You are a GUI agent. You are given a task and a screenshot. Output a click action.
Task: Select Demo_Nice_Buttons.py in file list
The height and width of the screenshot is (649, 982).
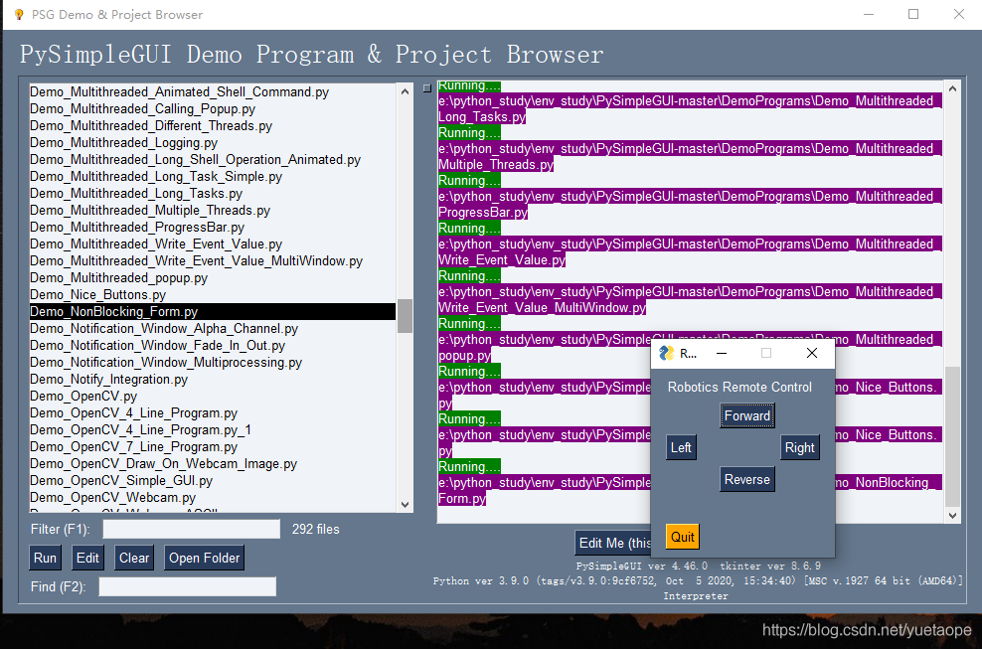[213, 295]
